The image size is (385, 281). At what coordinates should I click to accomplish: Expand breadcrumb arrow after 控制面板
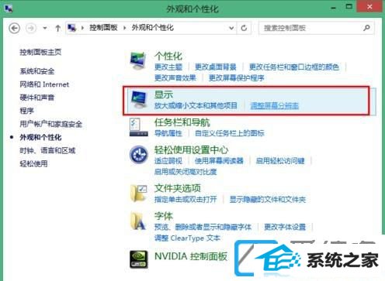point(125,28)
